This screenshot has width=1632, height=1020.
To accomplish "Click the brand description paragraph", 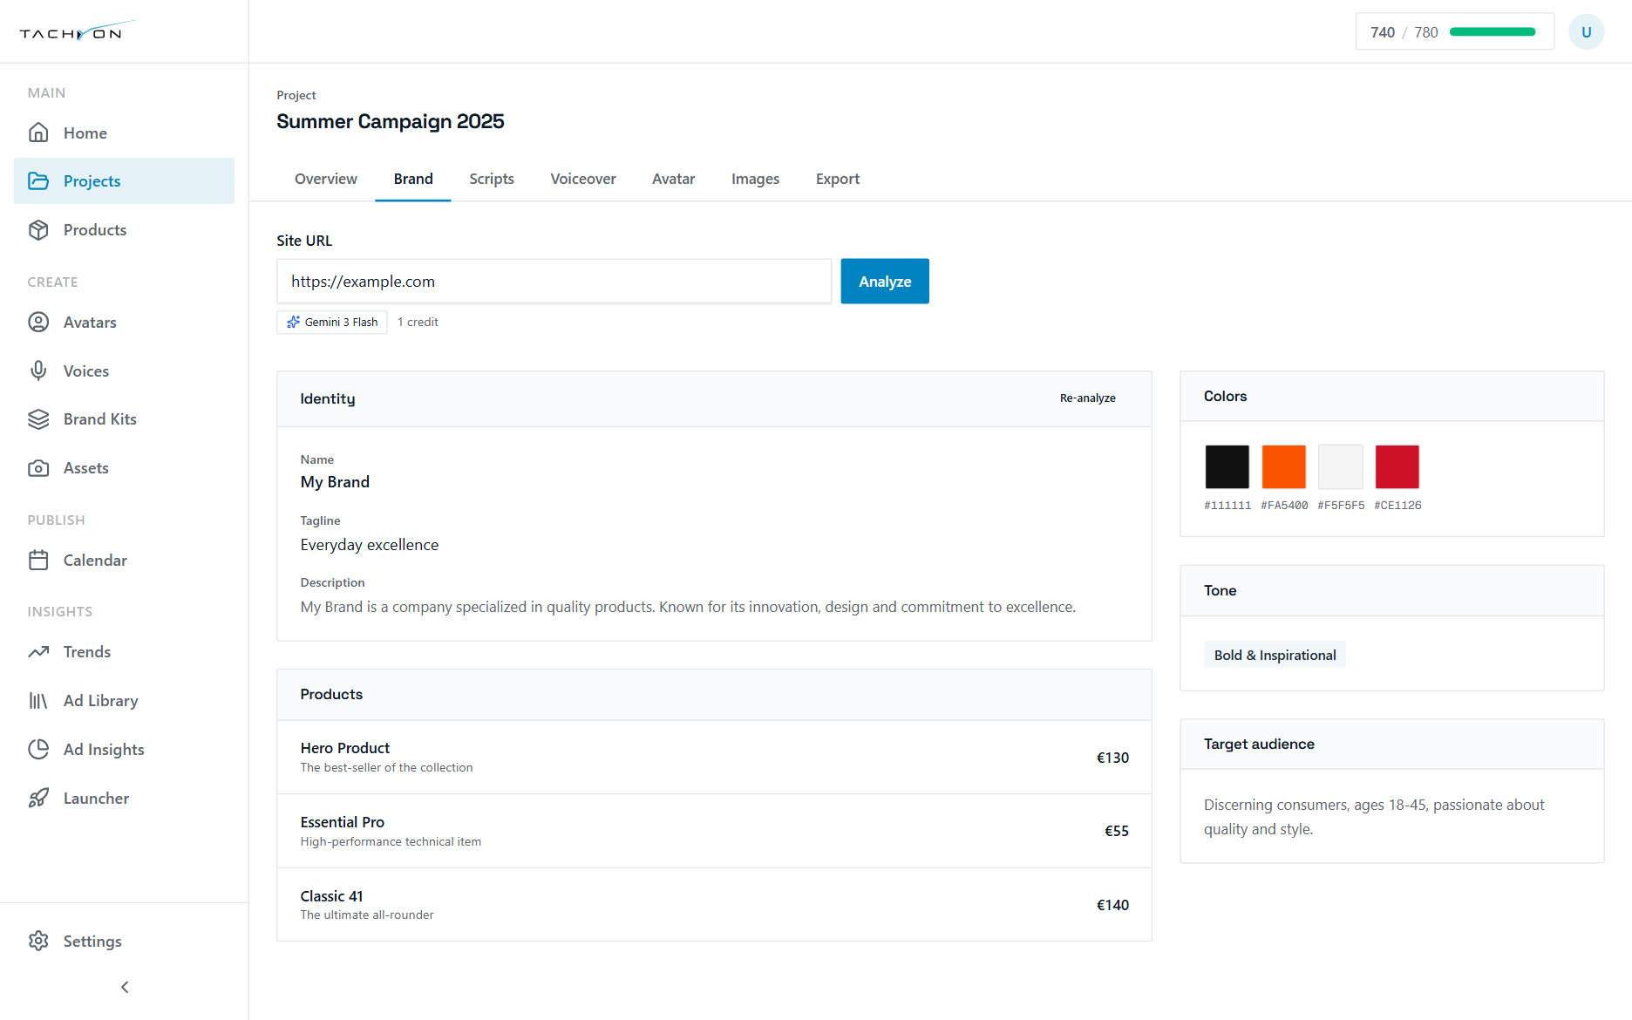I will click(688, 607).
